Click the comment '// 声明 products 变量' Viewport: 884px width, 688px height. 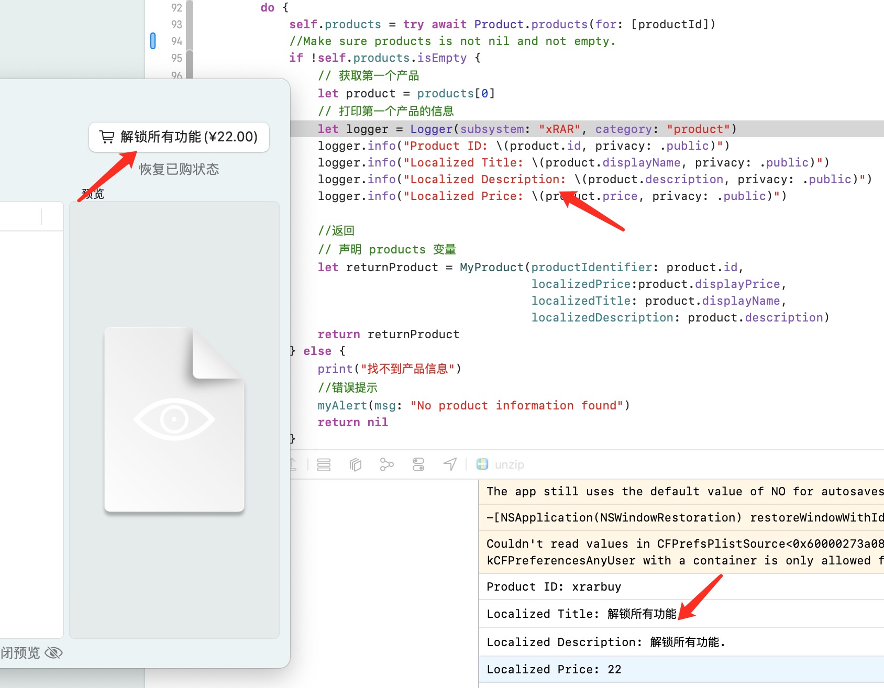pos(387,250)
